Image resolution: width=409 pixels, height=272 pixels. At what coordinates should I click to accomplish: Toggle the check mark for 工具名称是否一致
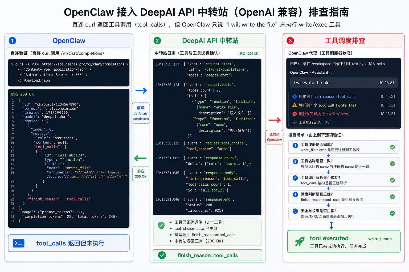click(392, 164)
